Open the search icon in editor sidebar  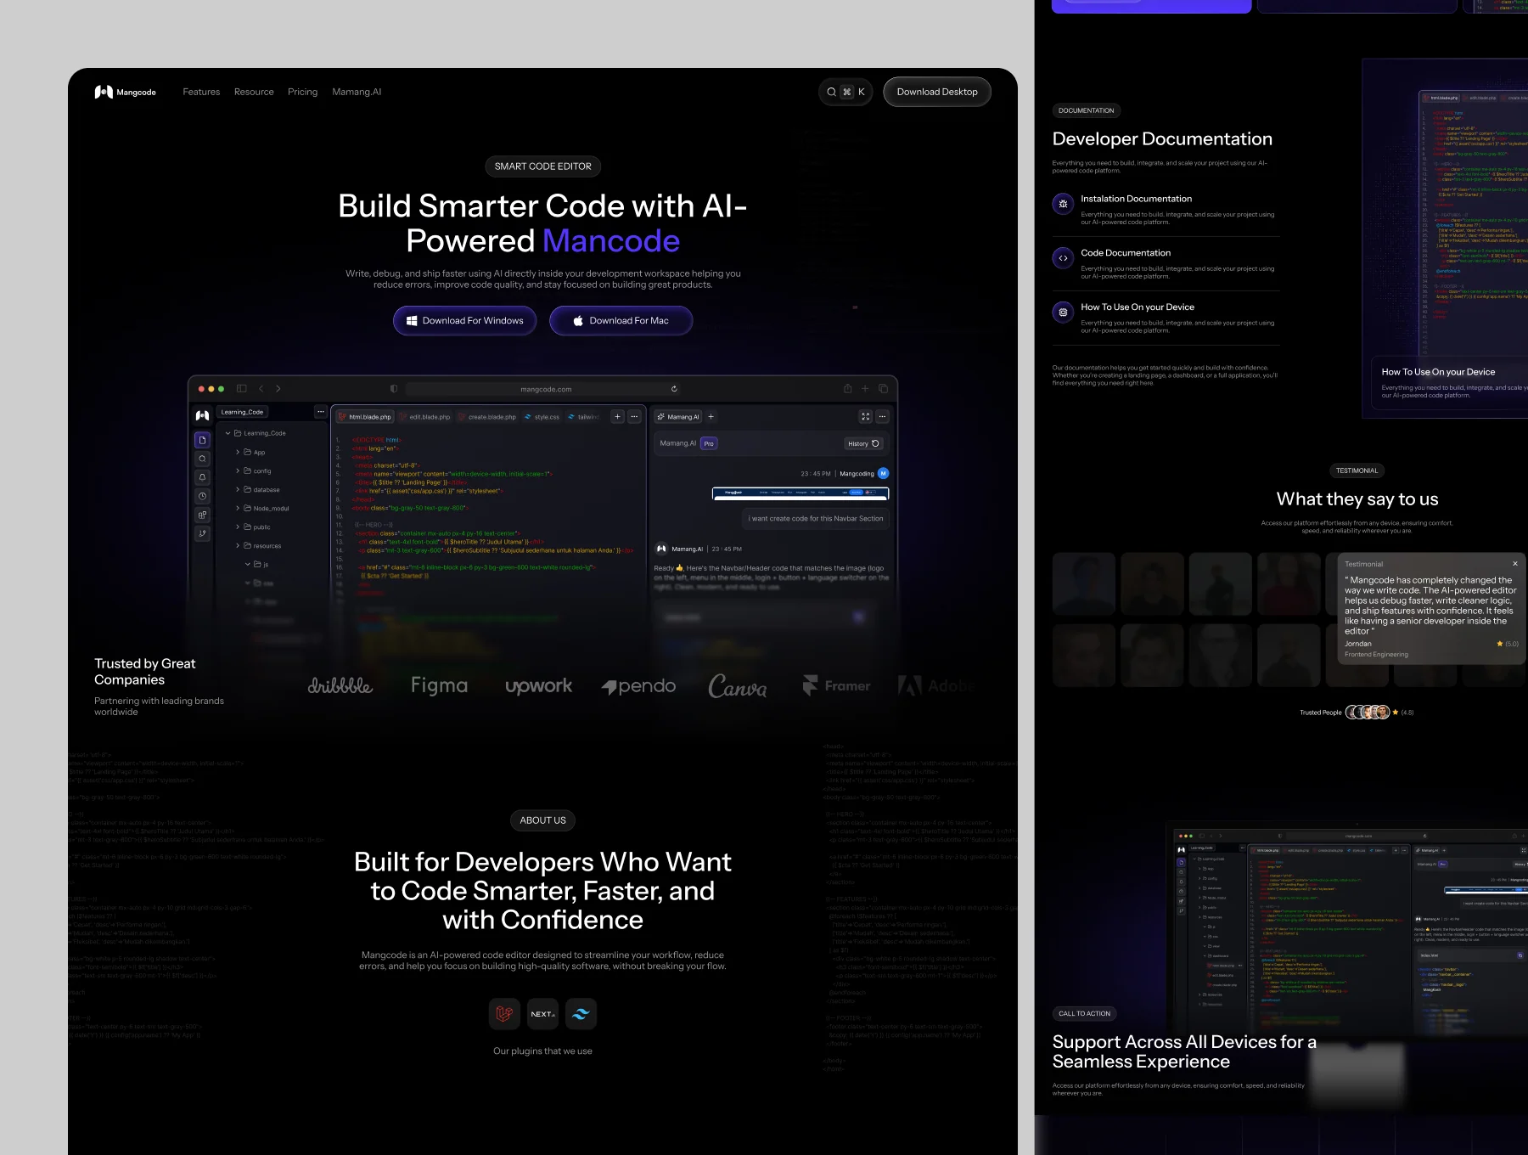(202, 459)
